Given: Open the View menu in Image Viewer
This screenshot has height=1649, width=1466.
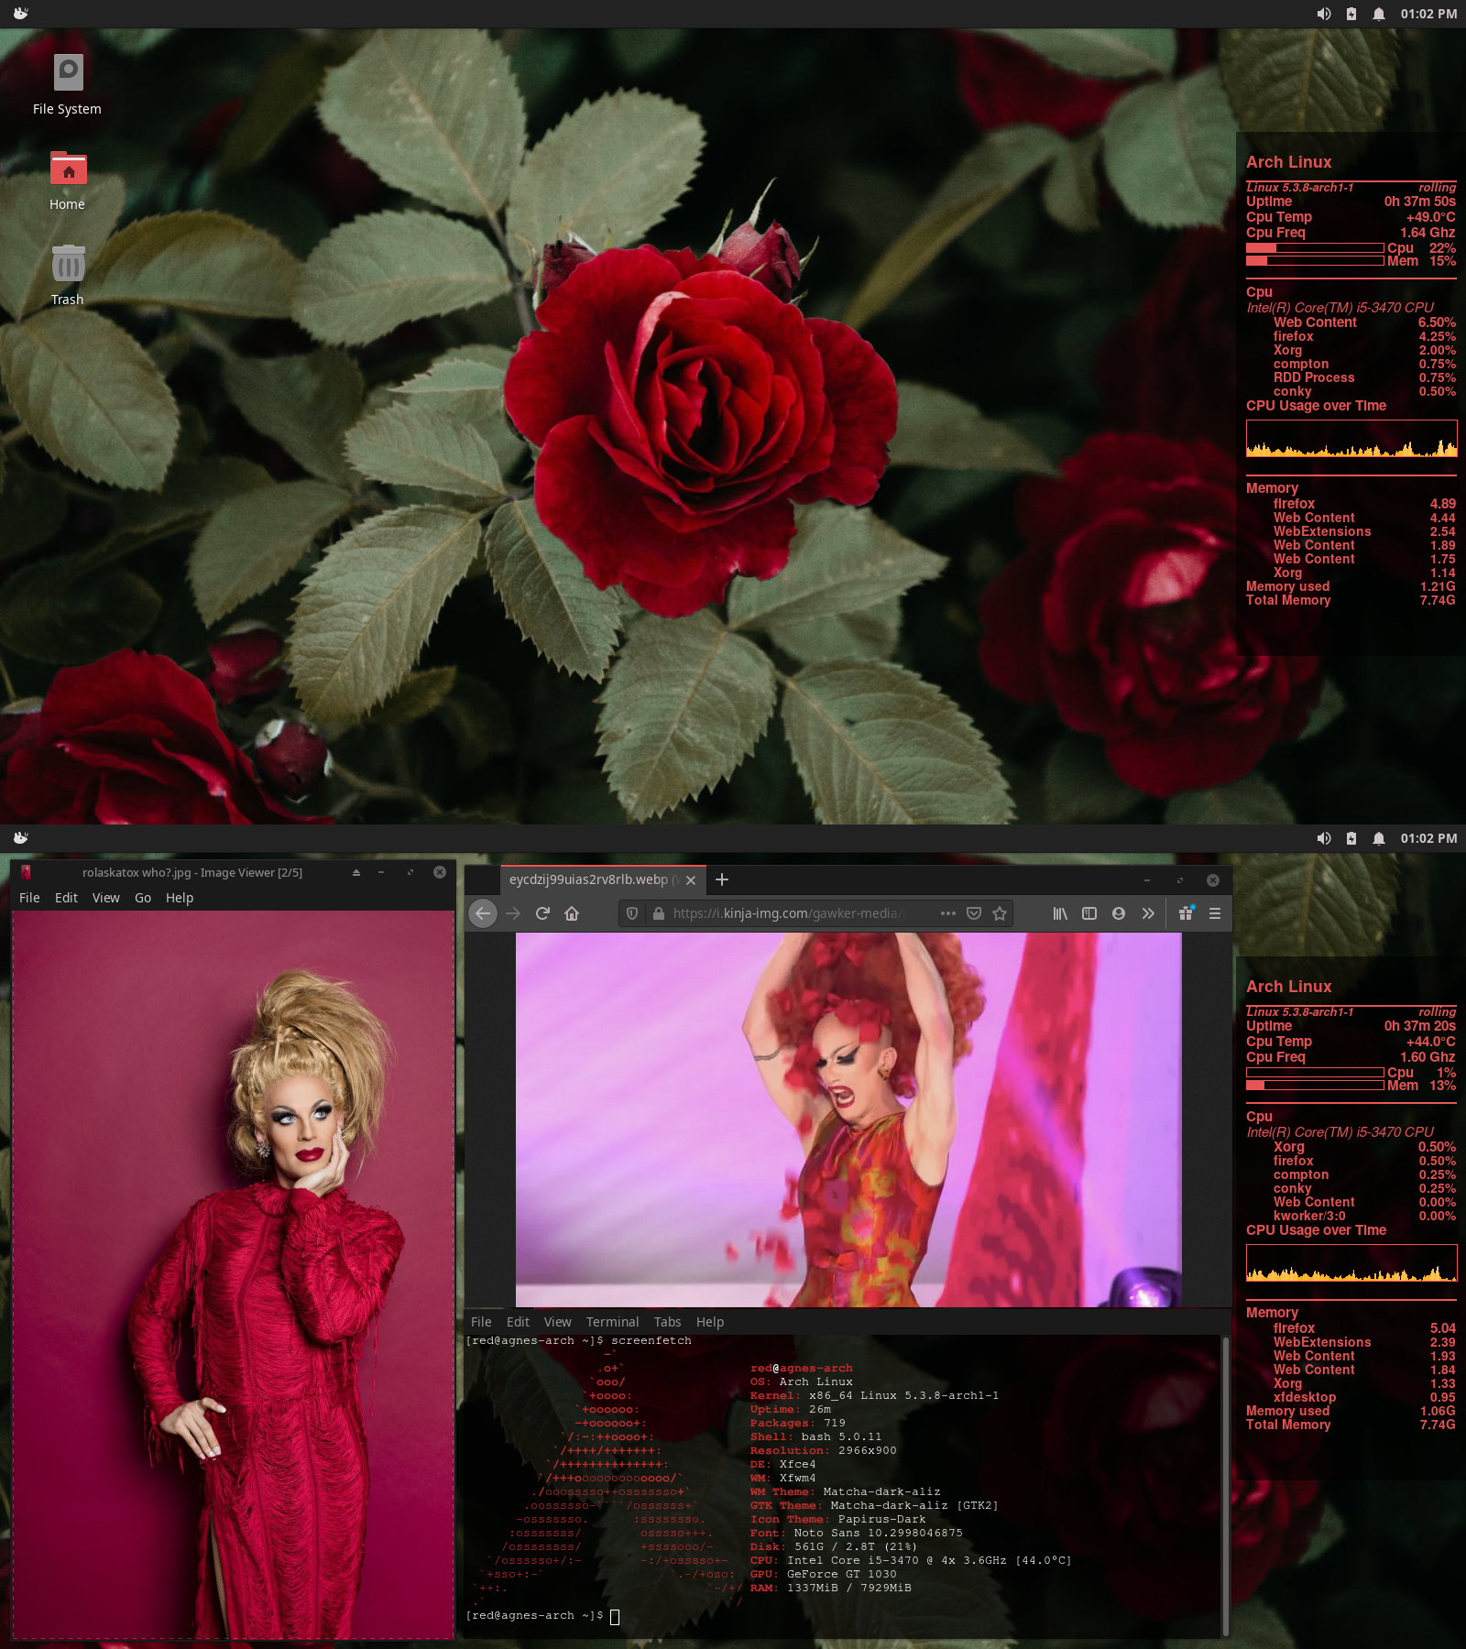Looking at the screenshot, I should 106,898.
